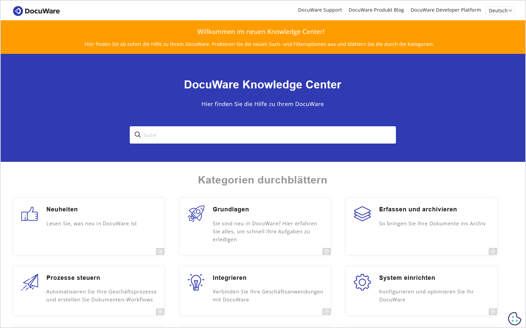
Task: Expand the Deutsch language dropdown
Action: [x=500, y=11]
